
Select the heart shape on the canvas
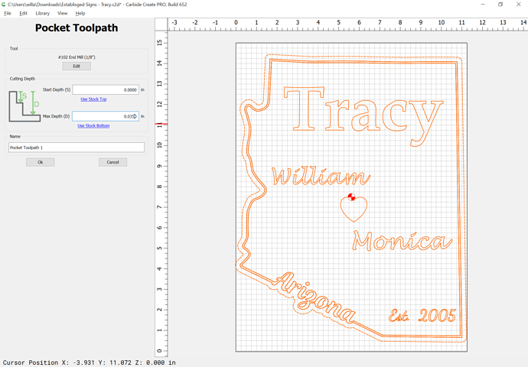354,209
